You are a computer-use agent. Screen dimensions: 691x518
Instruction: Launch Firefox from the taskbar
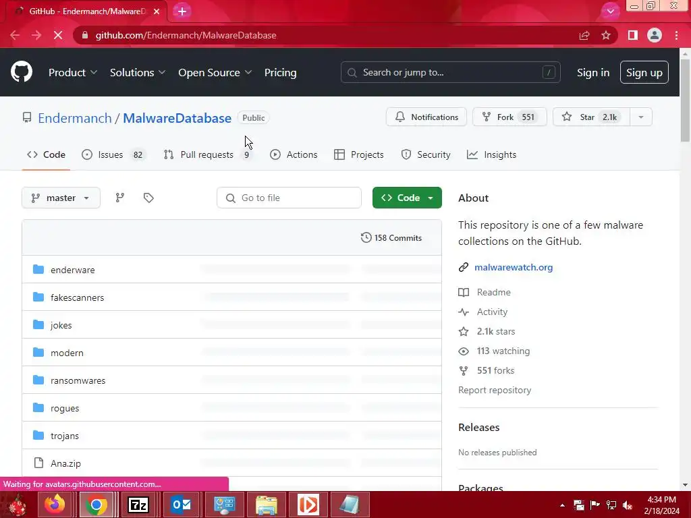[55, 505]
